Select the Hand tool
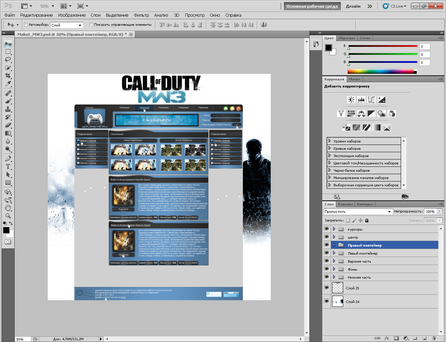Viewport: 446px width, 342px height. (8, 208)
